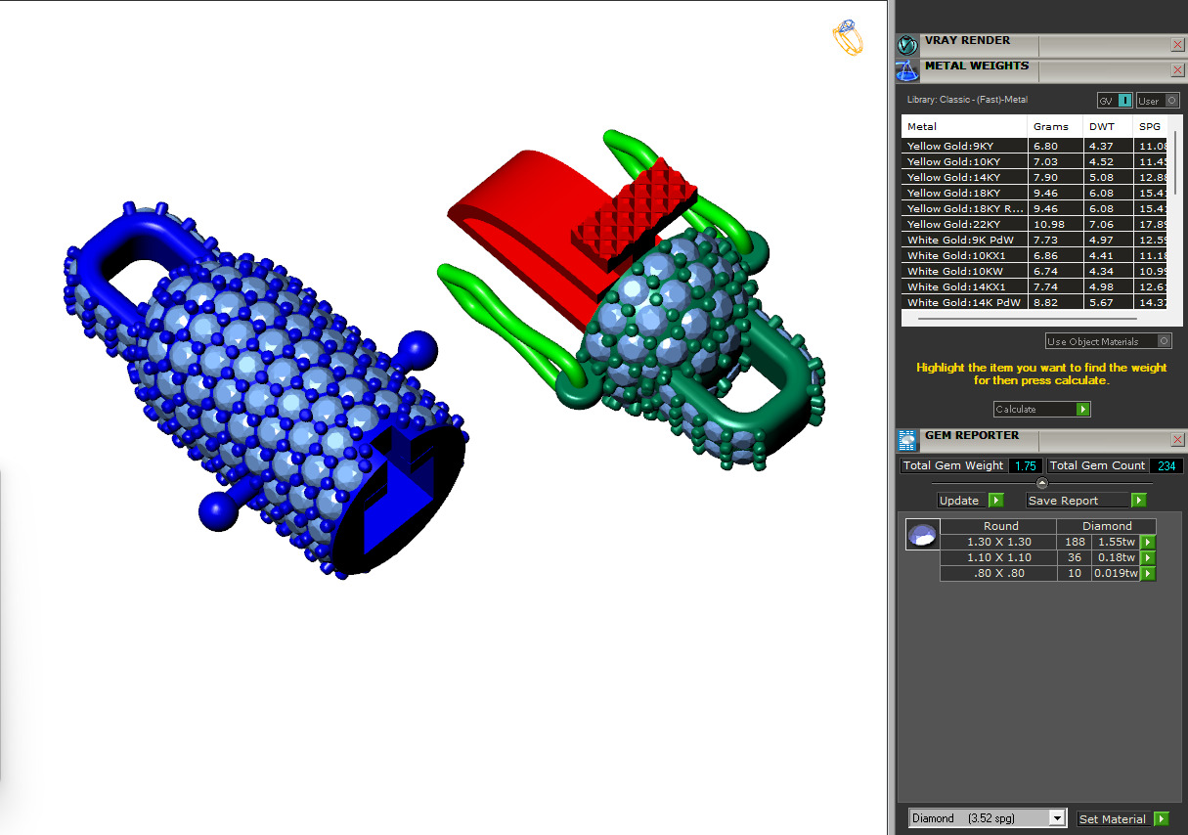
Task: Click the Gem Reporter panel icon
Action: [907, 440]
